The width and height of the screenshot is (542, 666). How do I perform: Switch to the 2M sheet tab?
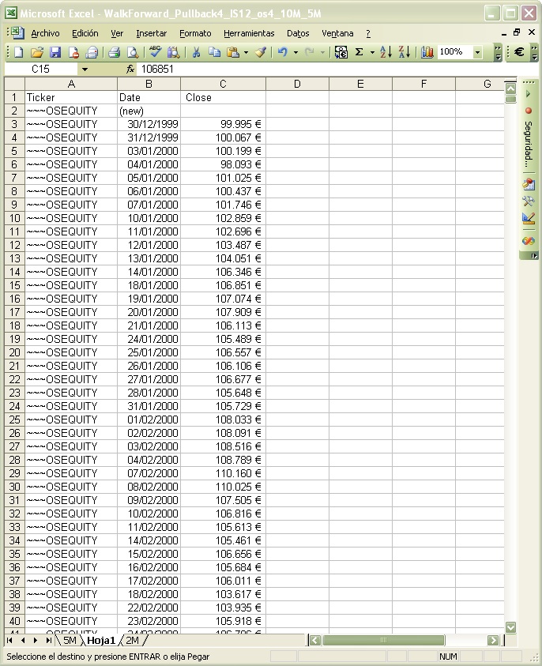point(132,640)
